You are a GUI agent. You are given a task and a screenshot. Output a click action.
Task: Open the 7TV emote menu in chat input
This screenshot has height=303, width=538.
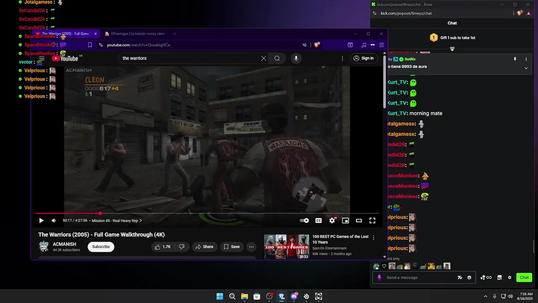(x=460, y=277)
